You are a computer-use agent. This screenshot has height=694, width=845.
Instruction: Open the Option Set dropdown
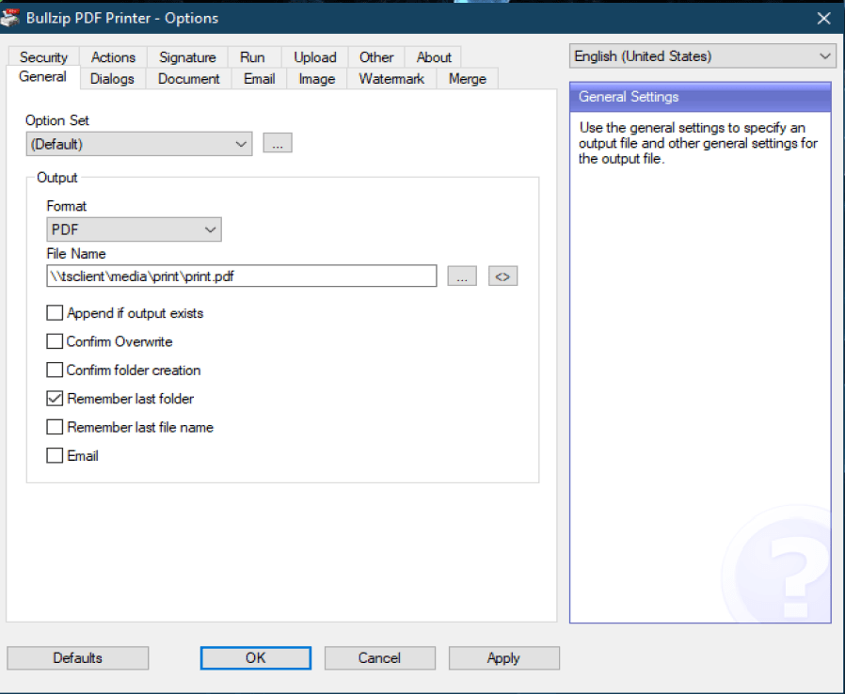(139, 144)
